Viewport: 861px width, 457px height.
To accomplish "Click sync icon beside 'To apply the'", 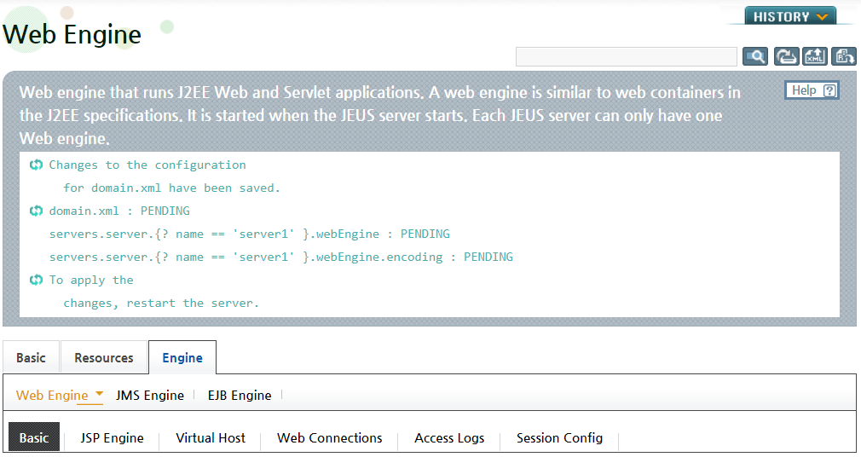I will pyautogui.click(x=37, y=281).
